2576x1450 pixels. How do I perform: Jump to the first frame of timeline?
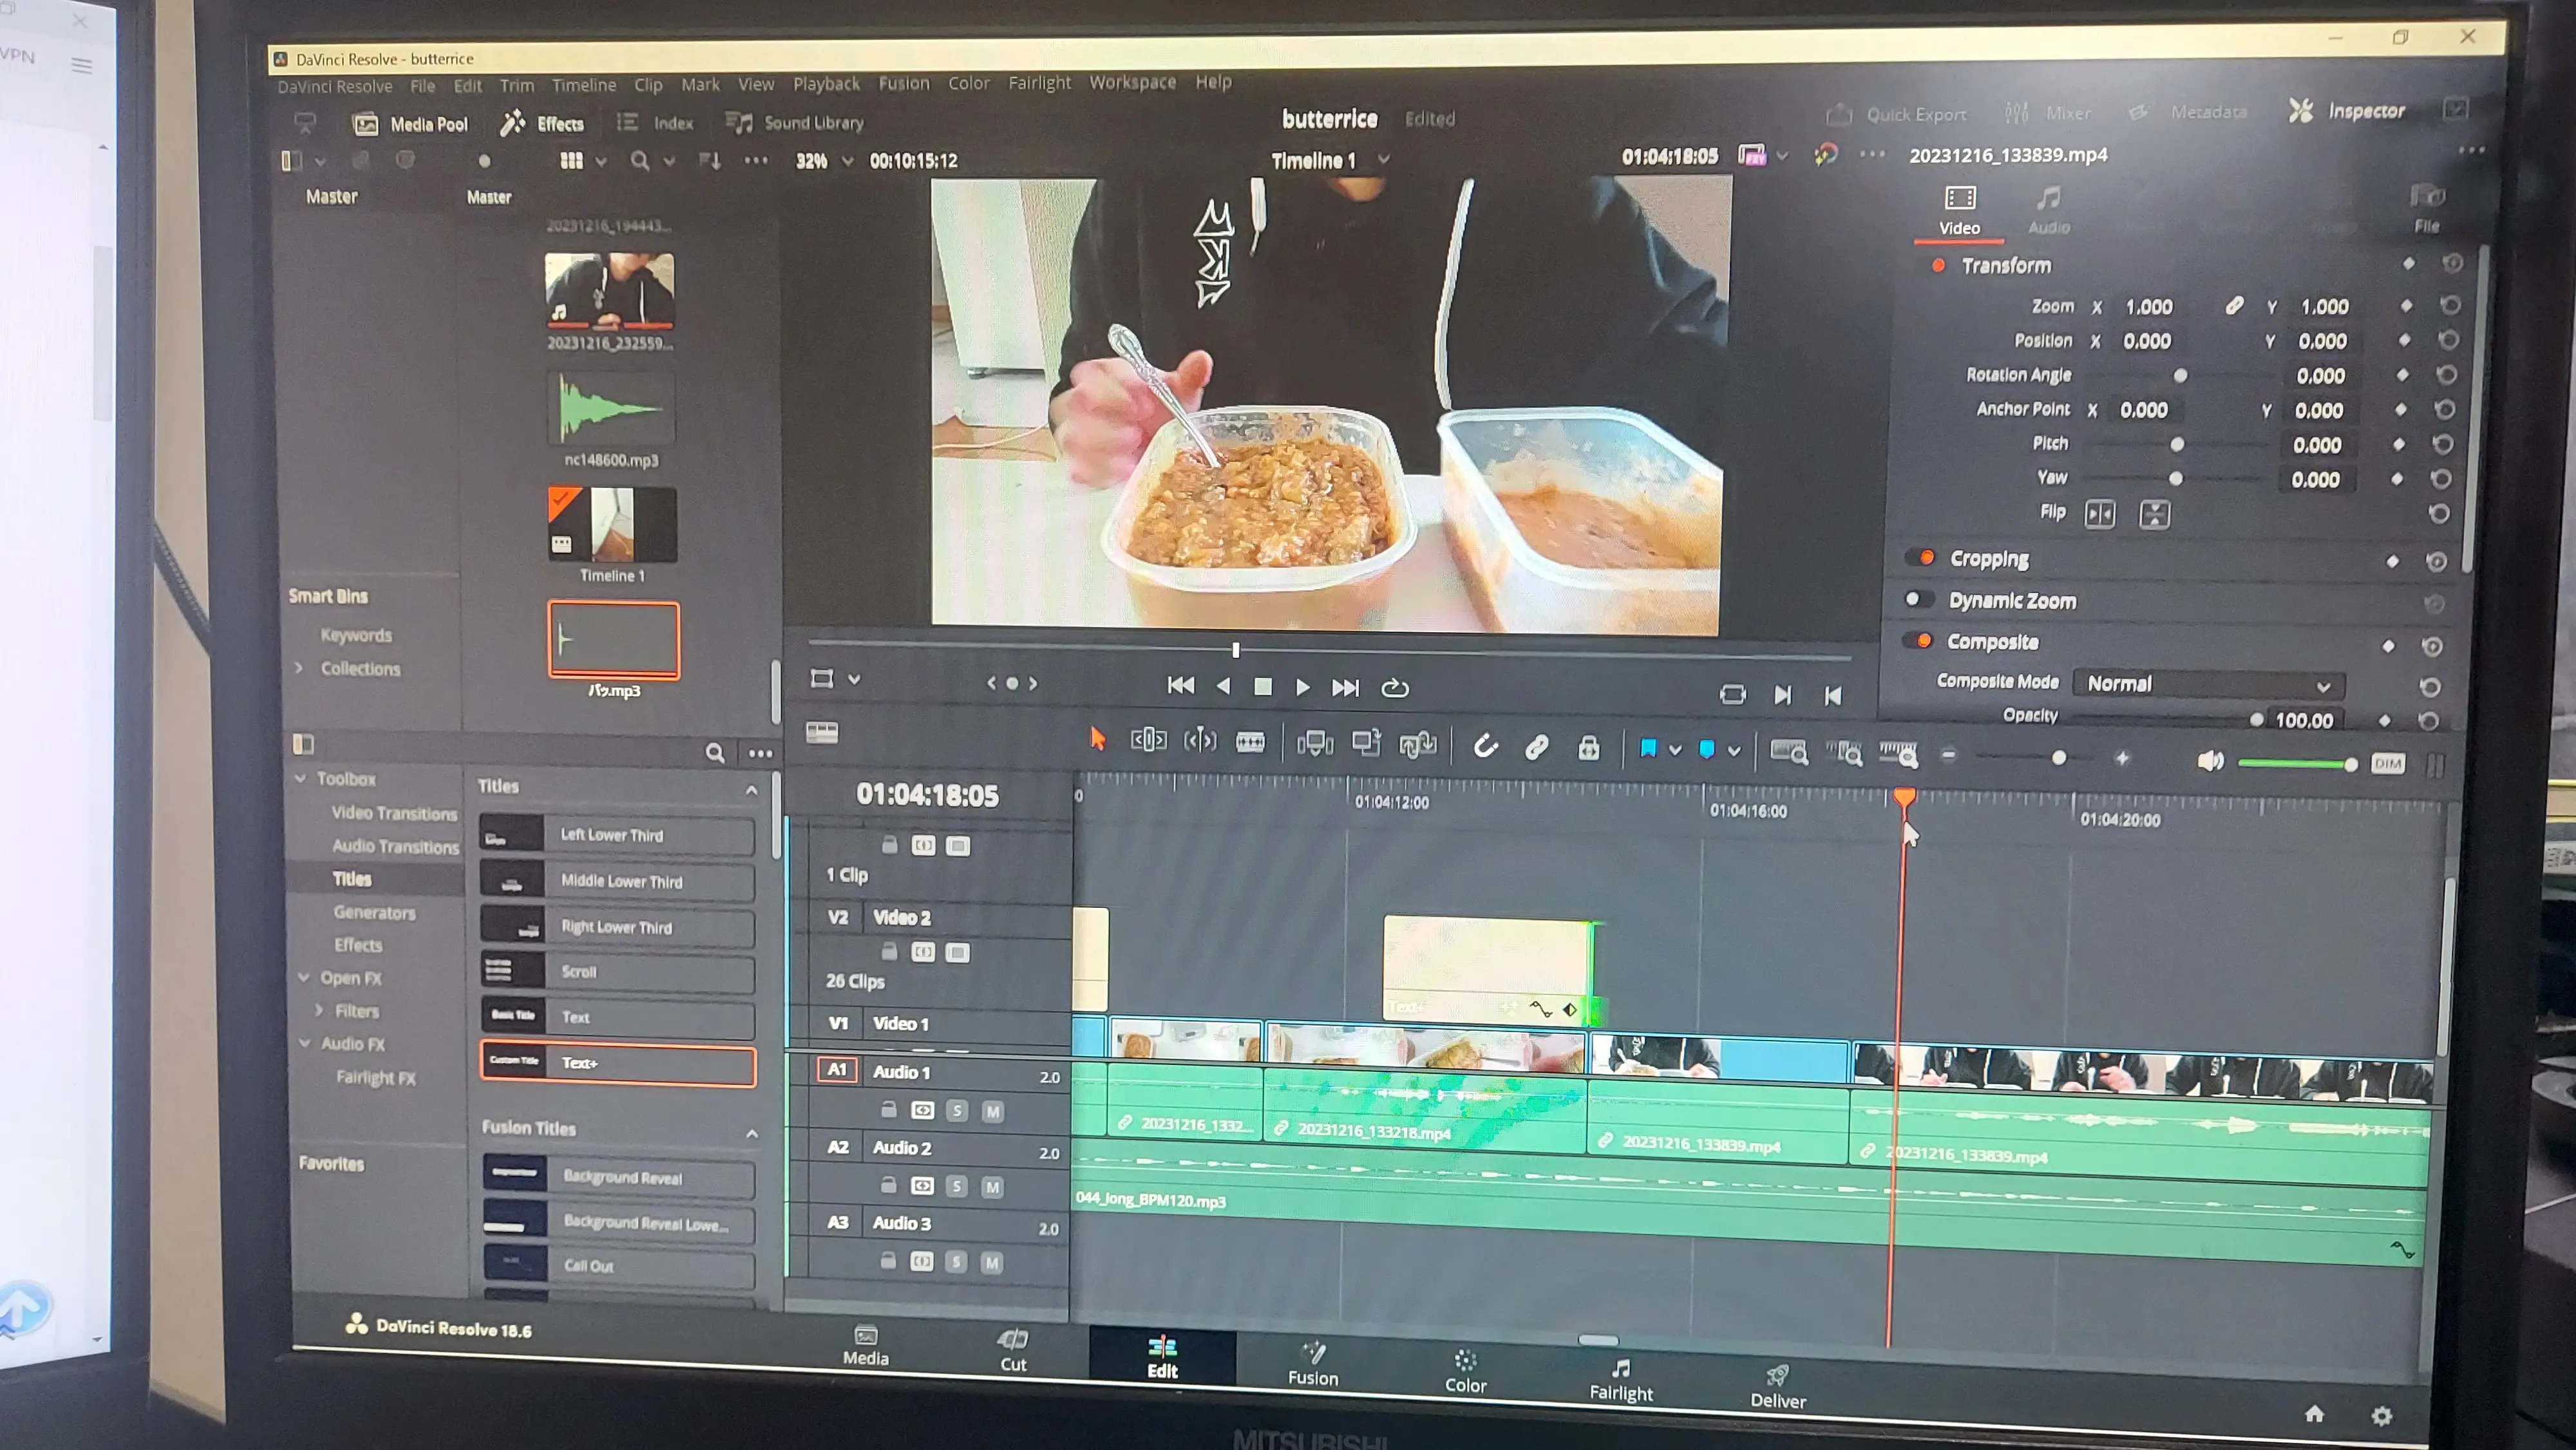coord(1180,686)
